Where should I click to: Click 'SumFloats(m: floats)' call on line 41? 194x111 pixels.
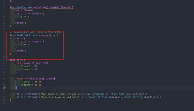[133, 94]
